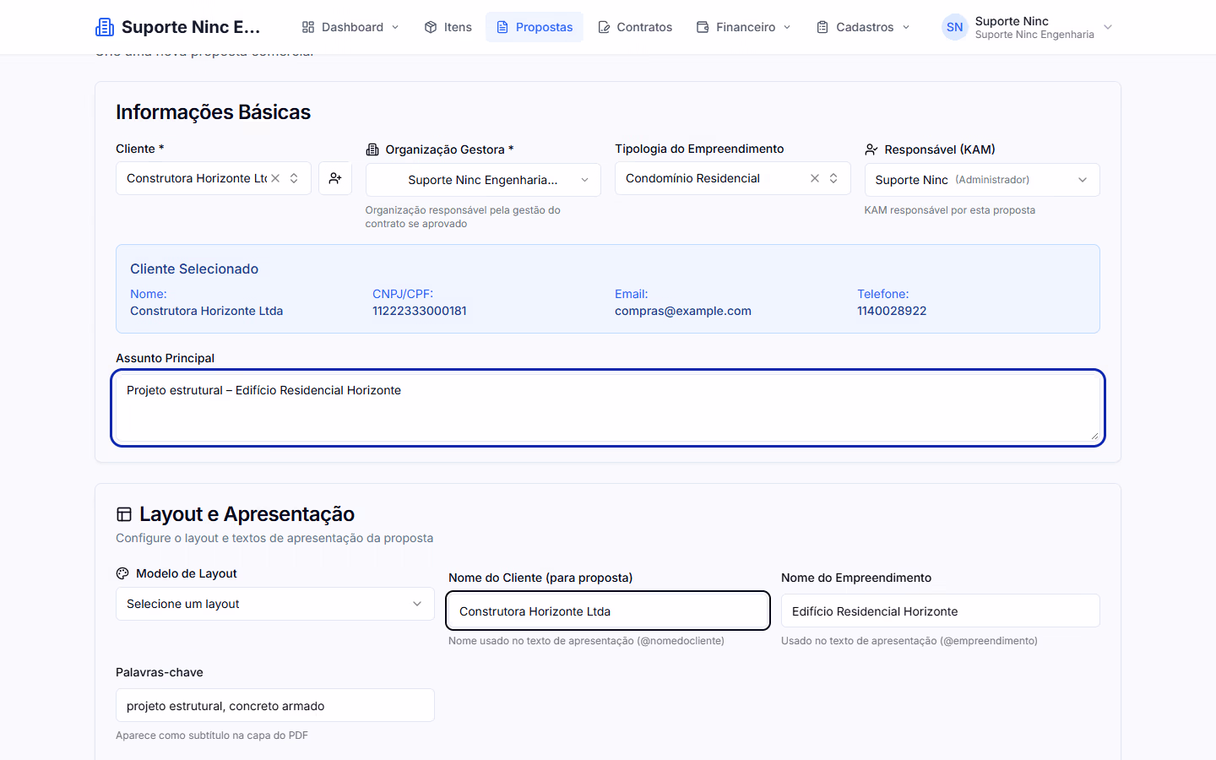Image resolution: width=1216 pixels, height=760 pixels.
Task: Click the Telefone value 1140028922
Action: pos(892,311)
